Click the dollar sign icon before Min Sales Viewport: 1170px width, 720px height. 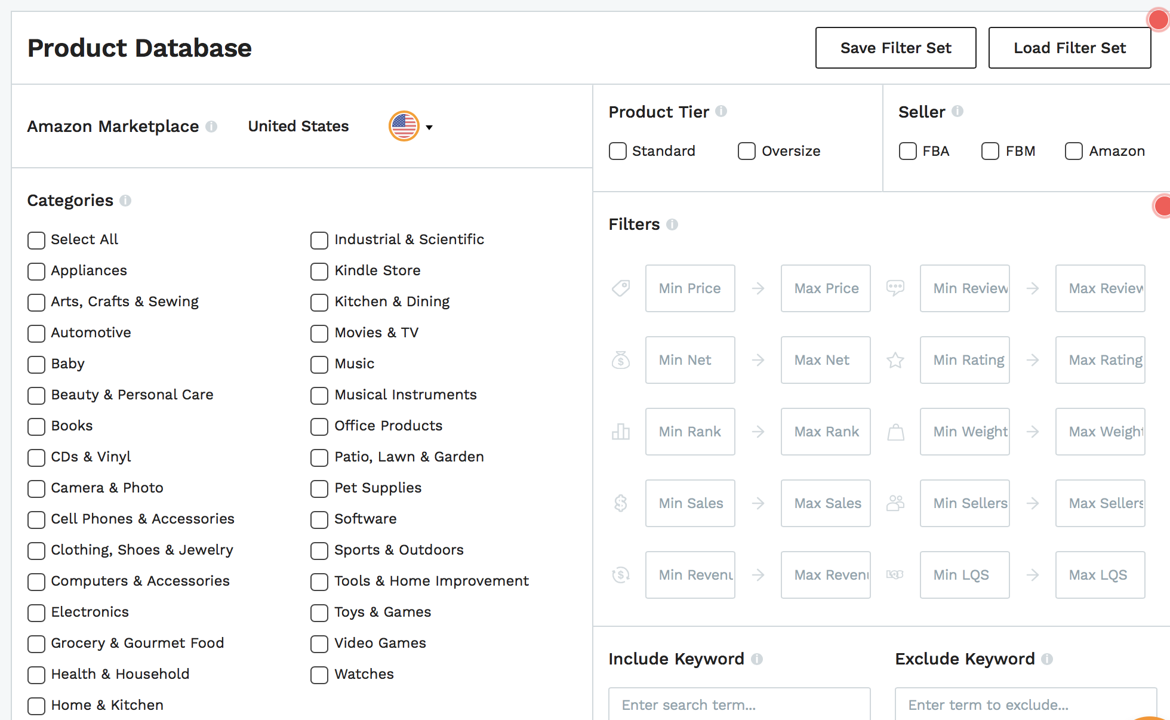[x=621, y=503]
